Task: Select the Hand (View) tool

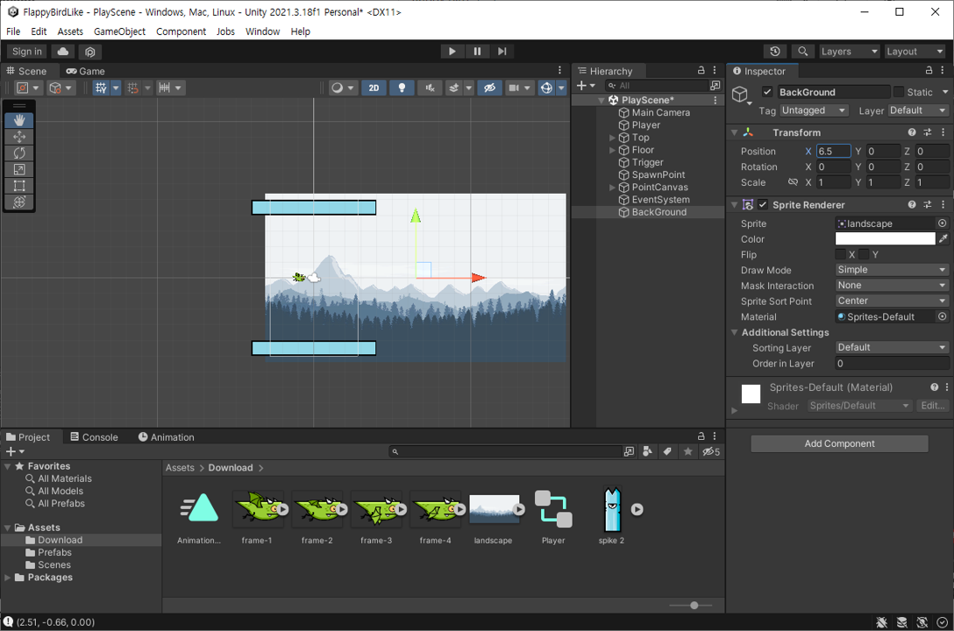Action: tap(19, 120)
